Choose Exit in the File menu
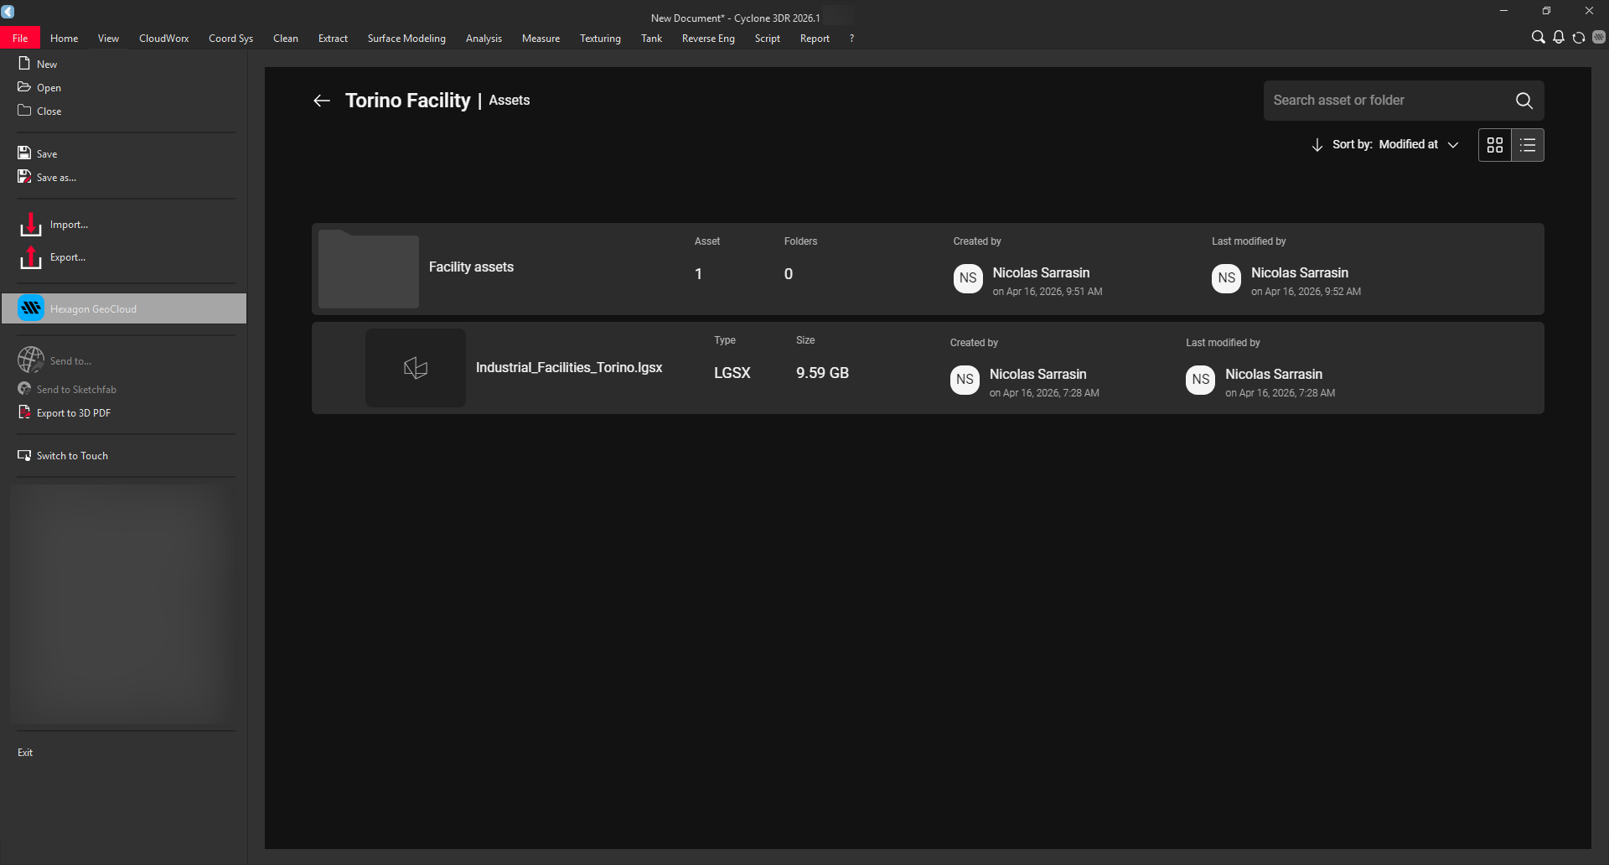Image resolution: width=1609 pixels, height=865 pixels. (25, 753)
